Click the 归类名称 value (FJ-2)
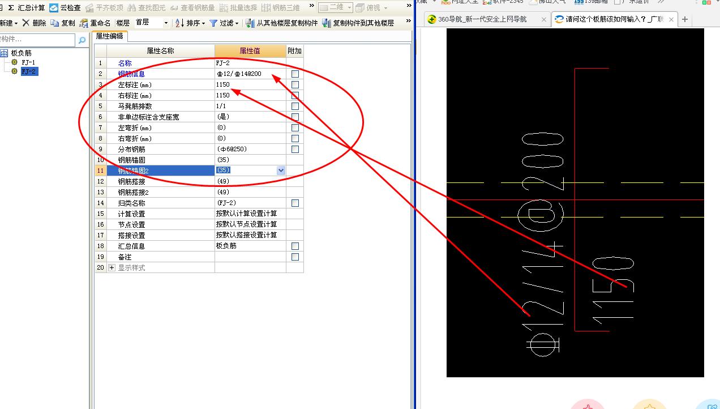The image size is (720, 409). (x=250, y=203)
